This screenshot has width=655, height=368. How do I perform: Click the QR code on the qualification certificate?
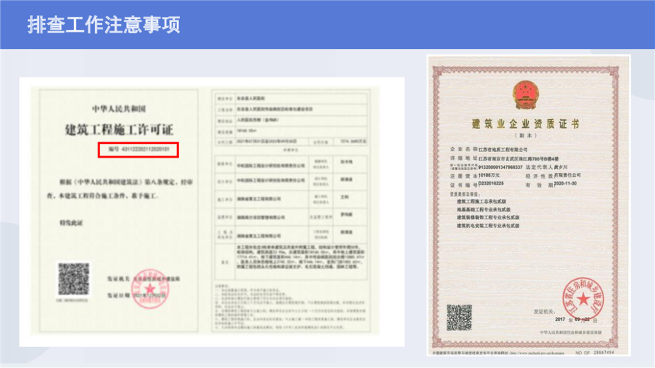tap(459, 318)
